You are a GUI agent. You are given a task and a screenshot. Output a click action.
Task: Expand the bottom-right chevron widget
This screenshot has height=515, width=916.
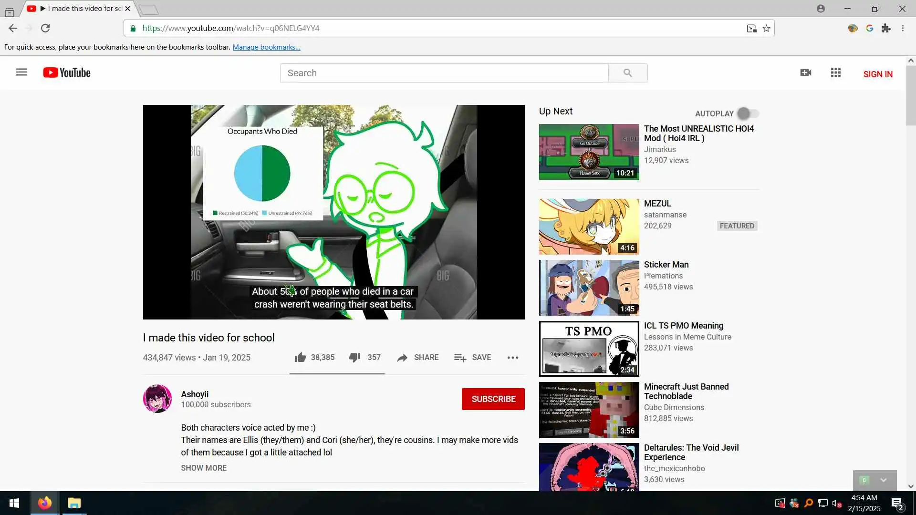tap(883, 480)
